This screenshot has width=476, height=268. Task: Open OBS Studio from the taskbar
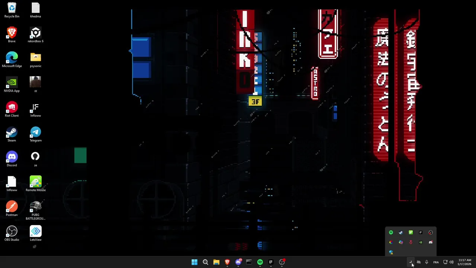(x=282, y=262)
